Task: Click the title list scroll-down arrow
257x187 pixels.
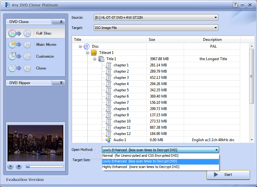Action: click(252, 140)
